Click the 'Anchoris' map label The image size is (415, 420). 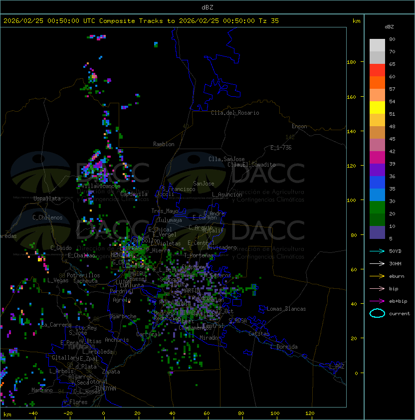117,340
